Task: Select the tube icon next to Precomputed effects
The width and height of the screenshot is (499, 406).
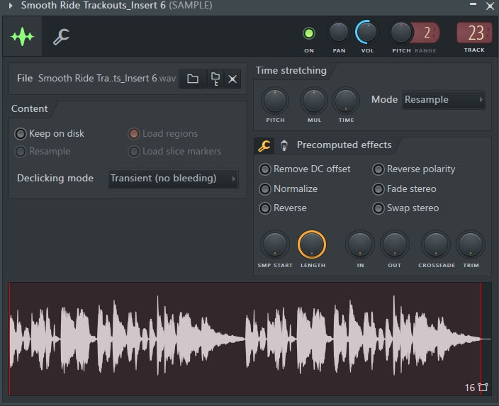Action: point(284,145)
